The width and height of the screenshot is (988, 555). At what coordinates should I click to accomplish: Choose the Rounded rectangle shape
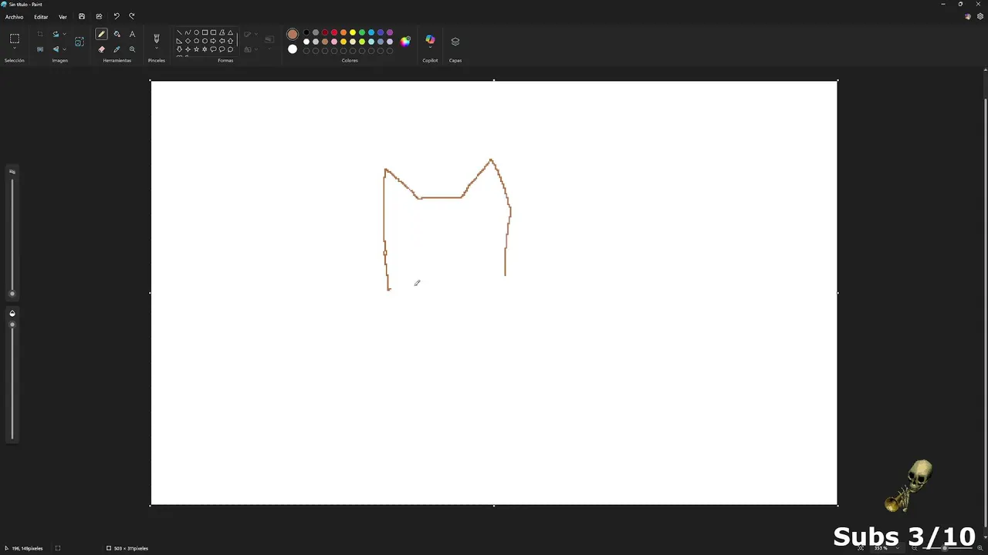tap(213, 32)
